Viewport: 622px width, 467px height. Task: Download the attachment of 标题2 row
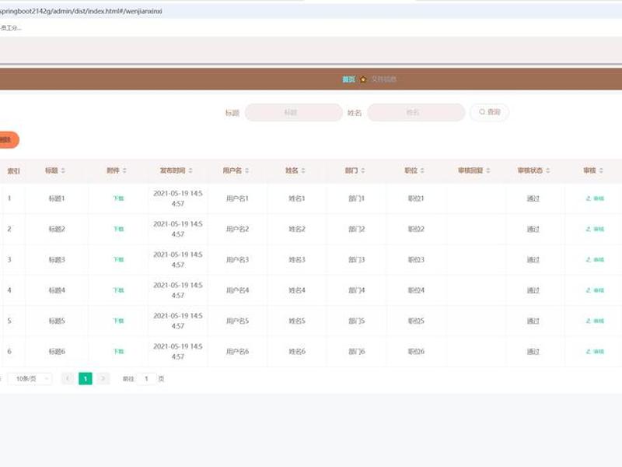click(x=119, y=229)
